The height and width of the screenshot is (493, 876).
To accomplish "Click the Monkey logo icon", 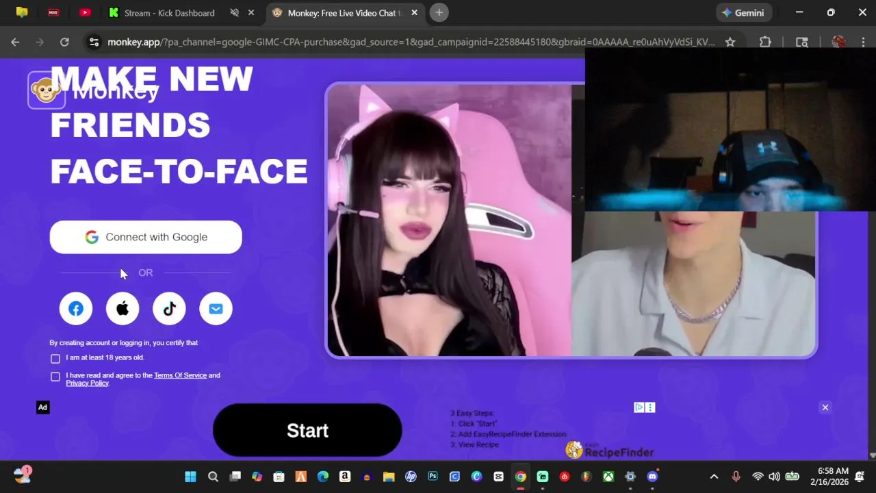I will point(46,90).
